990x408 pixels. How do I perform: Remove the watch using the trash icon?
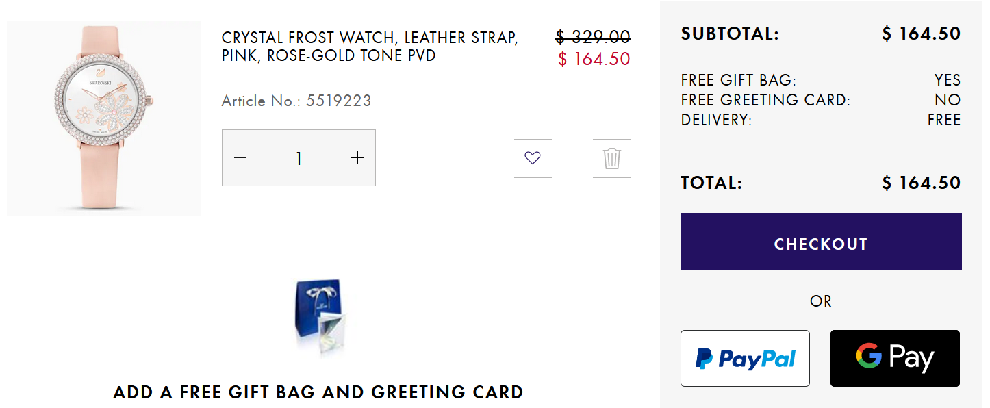[611, 158]
